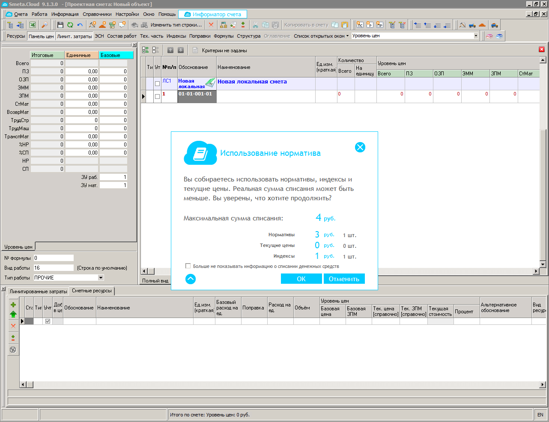Open the Настройки menu
This screenshot has width=549, height=422.
tap(127, 14)
